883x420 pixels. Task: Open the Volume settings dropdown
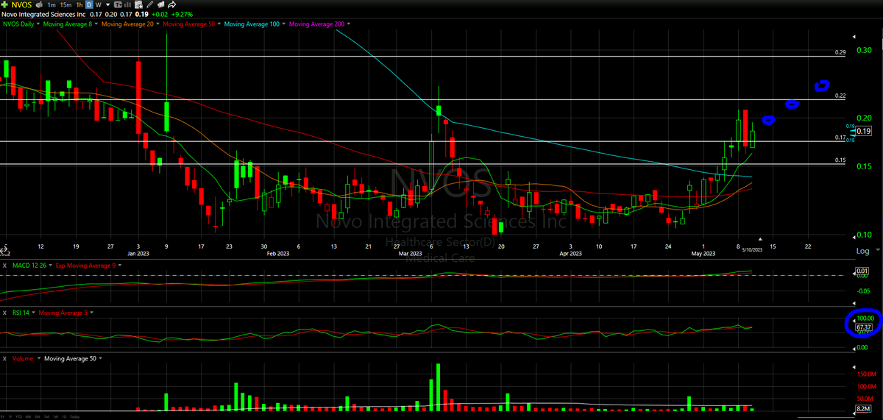point(39,358)
